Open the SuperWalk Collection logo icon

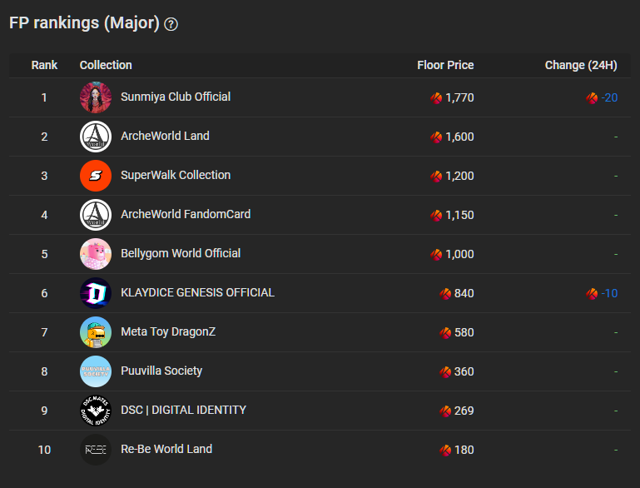(96, 176)
